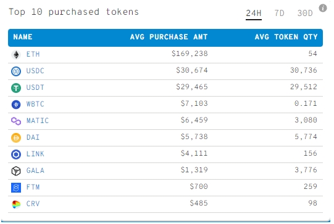The image size is (334, 224).
Task: Select the $7,103 purchase amount cell
Action: 194,103
